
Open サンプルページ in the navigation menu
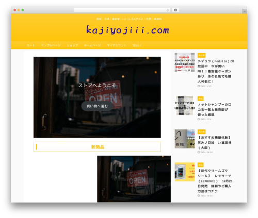point(51,45)
